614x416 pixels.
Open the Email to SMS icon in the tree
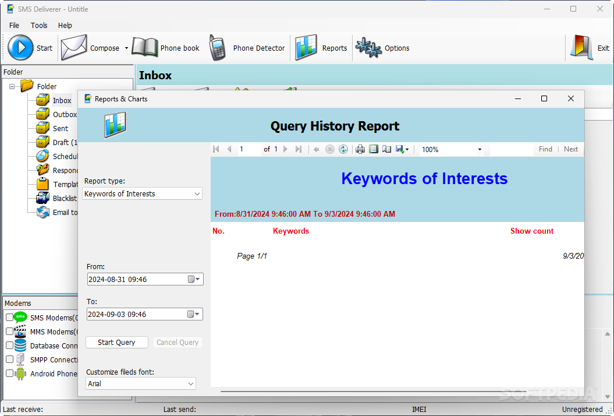(42, 212)
